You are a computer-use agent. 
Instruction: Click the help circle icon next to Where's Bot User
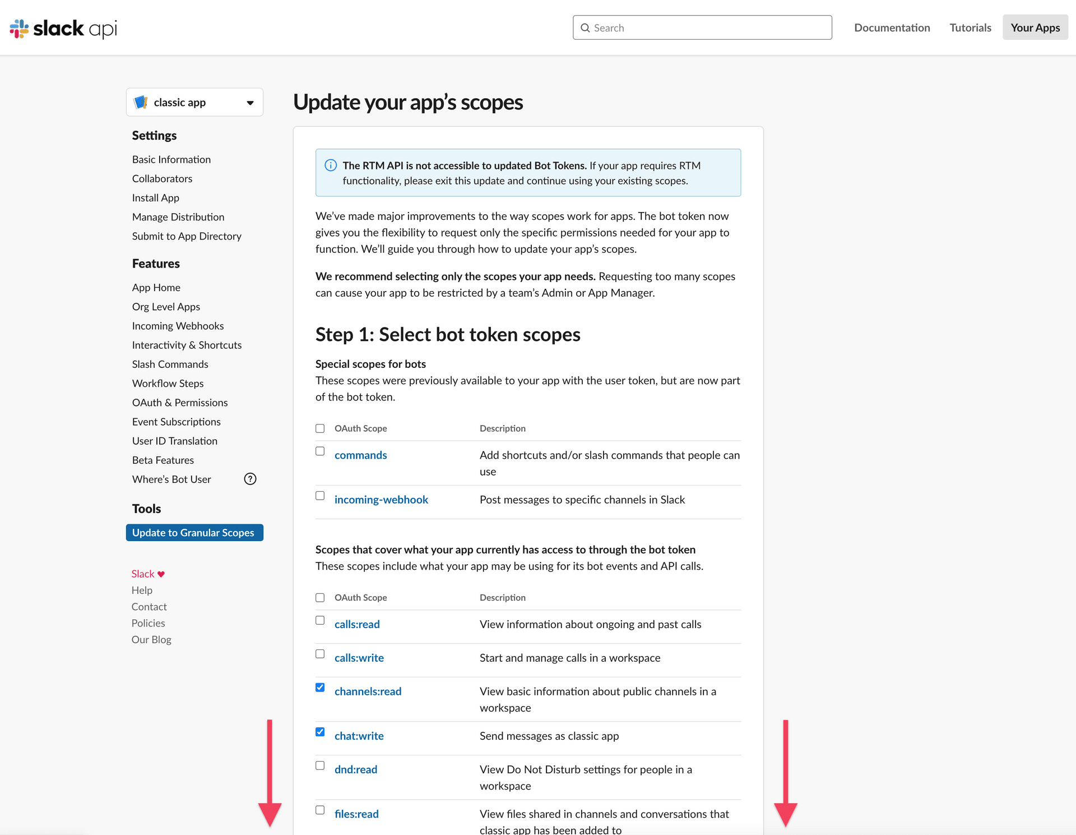point(250,478)
